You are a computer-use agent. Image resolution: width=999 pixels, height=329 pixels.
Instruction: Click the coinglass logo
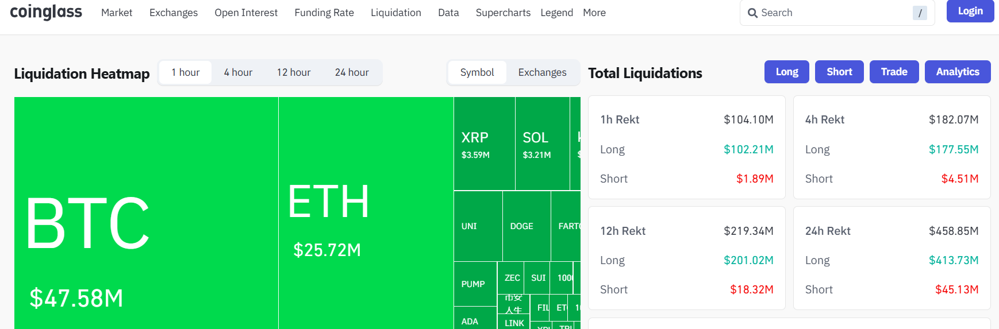46,12
